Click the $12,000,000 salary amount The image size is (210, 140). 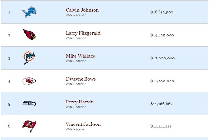162,58
